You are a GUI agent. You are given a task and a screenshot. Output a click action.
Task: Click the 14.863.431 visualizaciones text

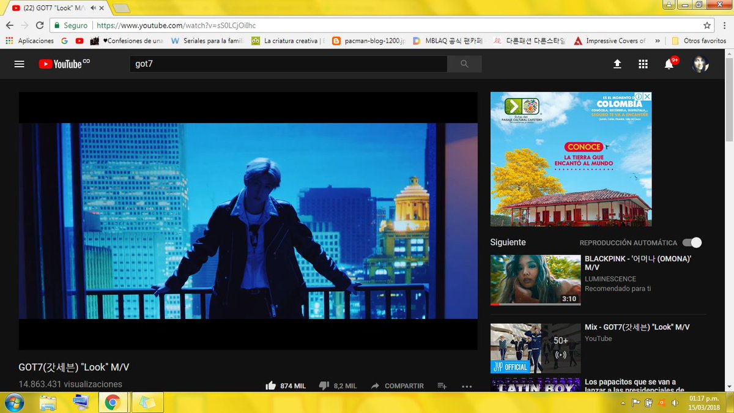[x=70, y=384]
